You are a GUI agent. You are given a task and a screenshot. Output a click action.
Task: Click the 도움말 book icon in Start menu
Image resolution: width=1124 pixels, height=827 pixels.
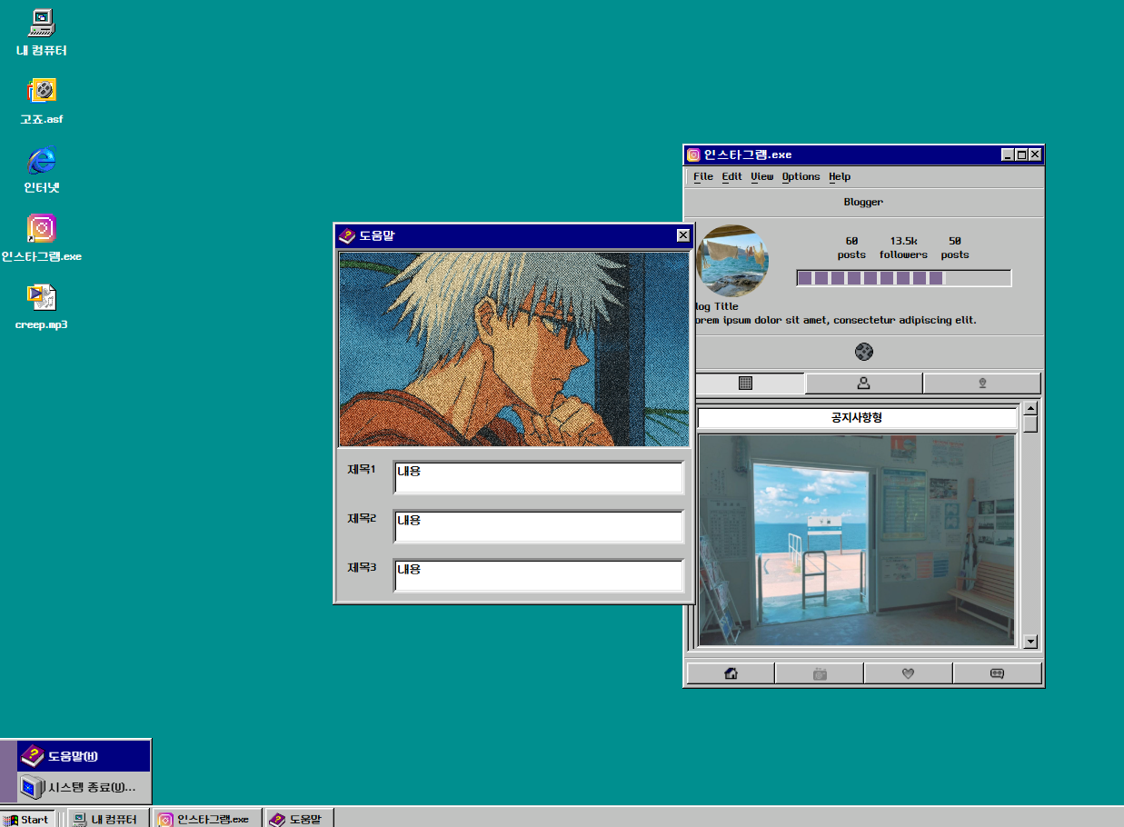[x=33, y=756]
